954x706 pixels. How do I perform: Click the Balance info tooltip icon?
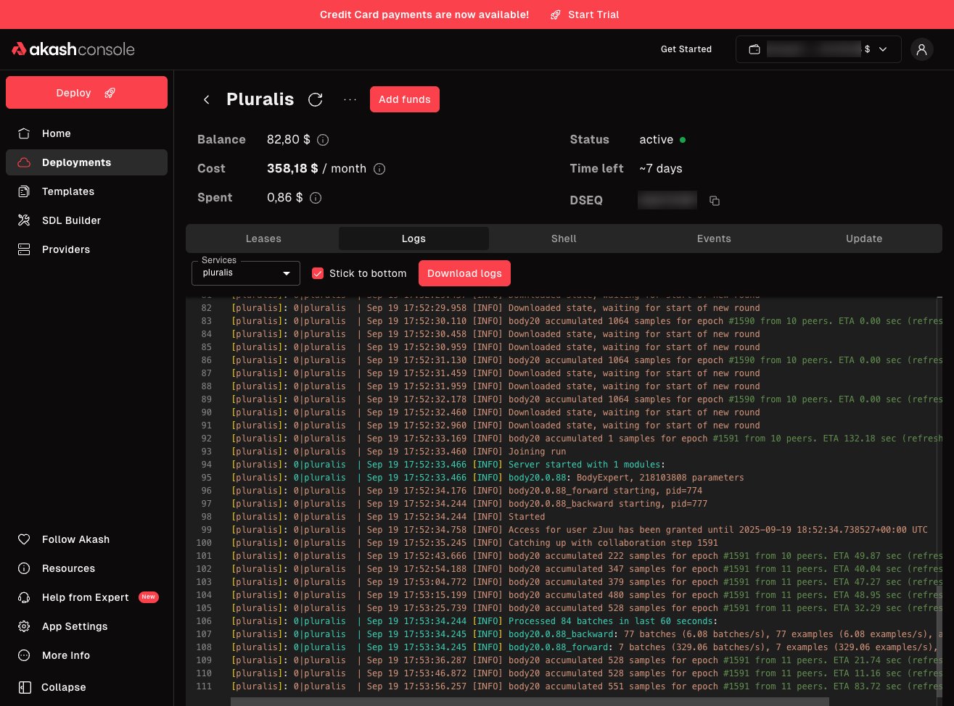[322, 140]
